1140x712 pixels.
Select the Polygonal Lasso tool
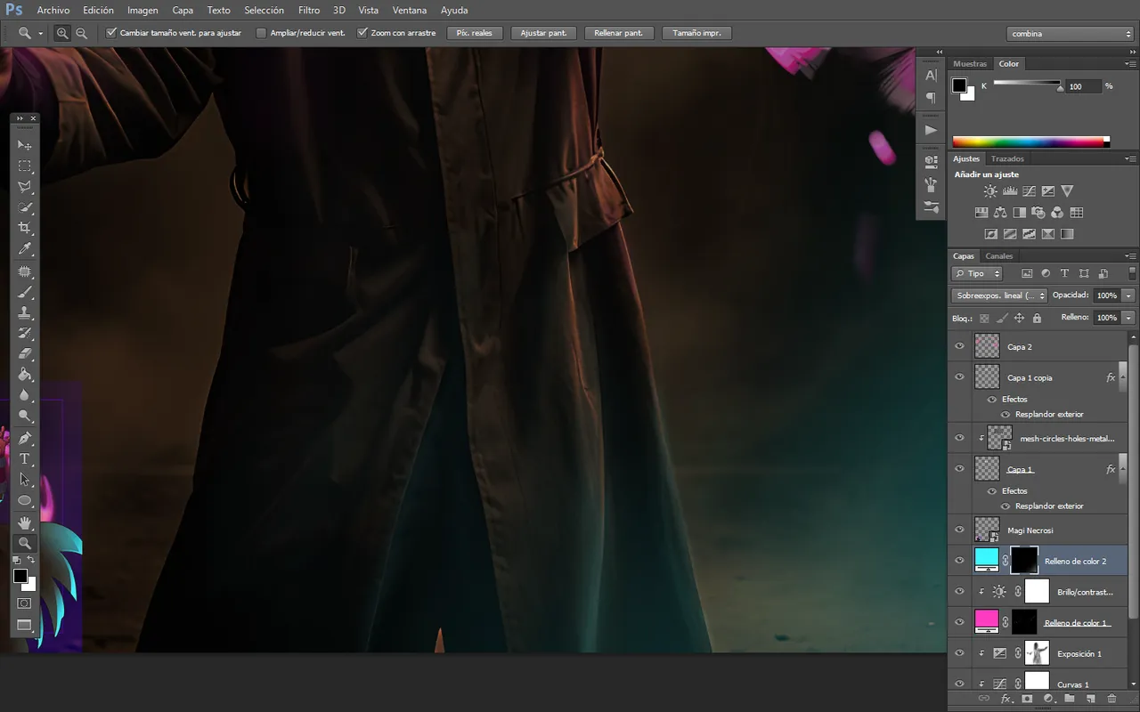(x=25, y=187)
